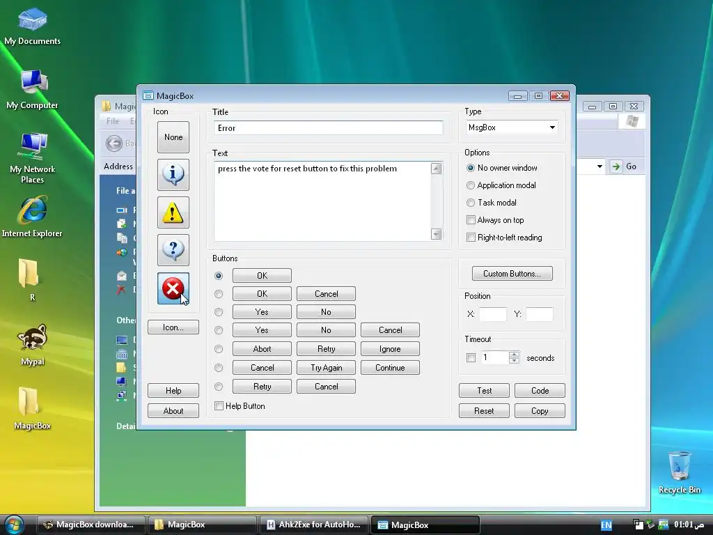Decrease timeout seconds with down arrow
Viewport: 713px width, 535px height.
coord(515,361)
